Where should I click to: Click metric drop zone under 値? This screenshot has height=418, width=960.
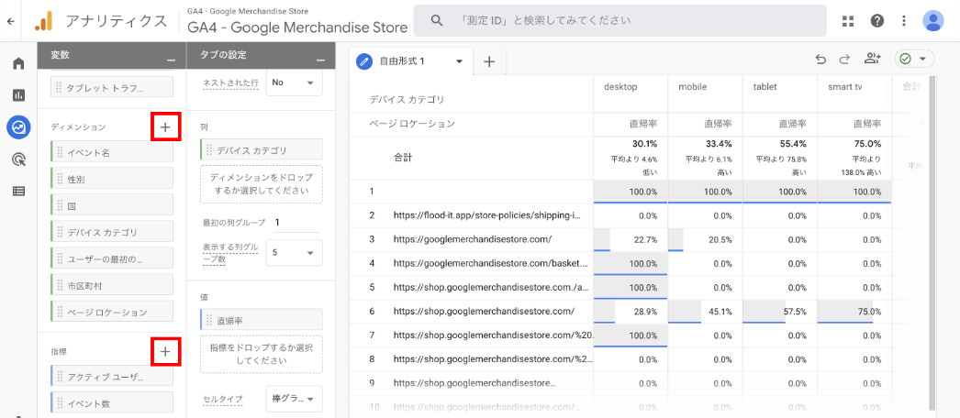pos(262,355)
